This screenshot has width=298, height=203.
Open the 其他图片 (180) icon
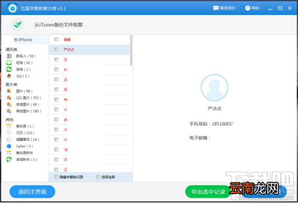tap(9, 111)
